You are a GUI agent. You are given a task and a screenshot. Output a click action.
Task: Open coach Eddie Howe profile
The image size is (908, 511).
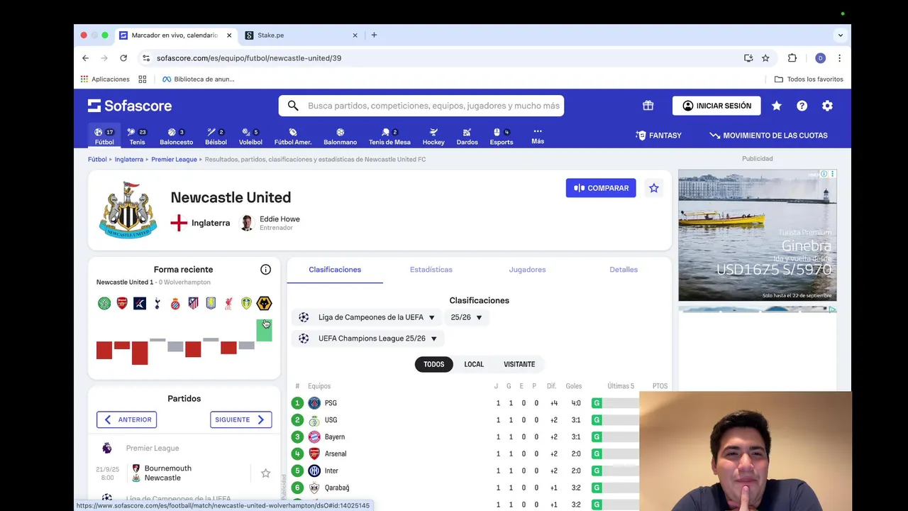coord(270,223)
